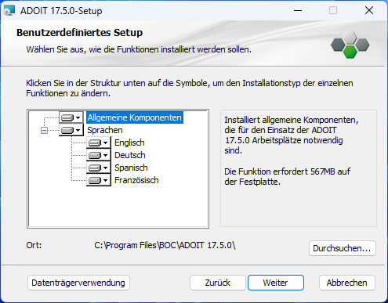The image size is (388, 303).
Task: Collapse the Sprachen tree node
Action: click(44, 130)
